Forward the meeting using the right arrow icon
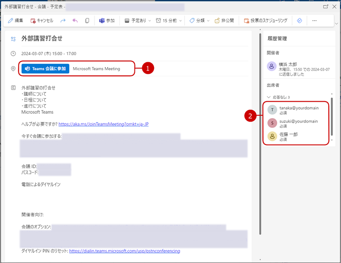Image resolution: width=341 pixels, height=263 pixels. point(63,20)
